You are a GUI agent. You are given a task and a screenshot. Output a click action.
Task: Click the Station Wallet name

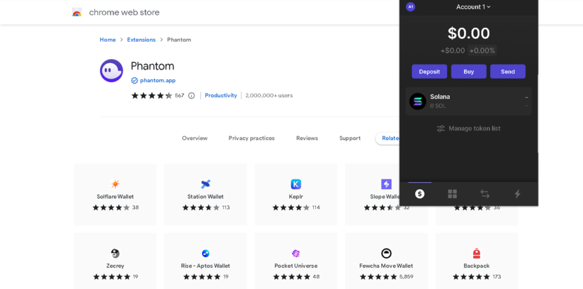coord(206,197)
